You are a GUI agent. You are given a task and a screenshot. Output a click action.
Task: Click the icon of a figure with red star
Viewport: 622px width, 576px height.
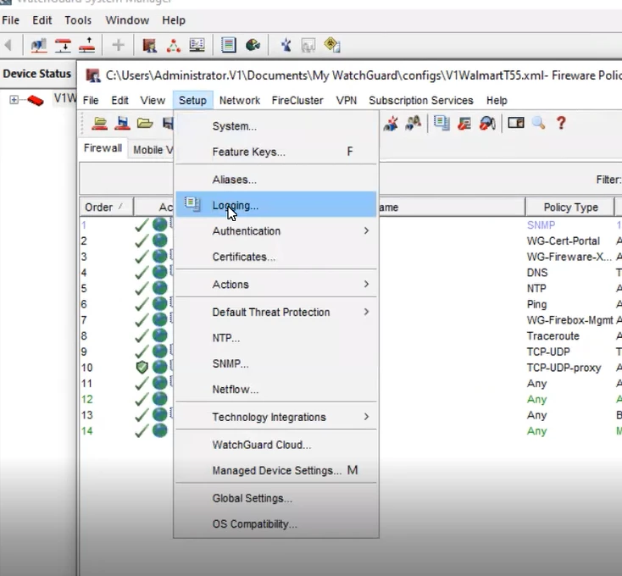391,124
